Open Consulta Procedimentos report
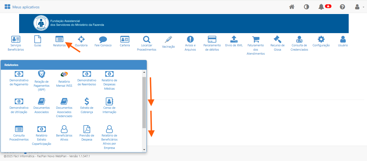The width and height of the screenshot is (367, 161). 19,133
